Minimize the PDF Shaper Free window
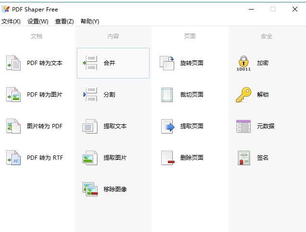Screen dimensions: 306x232 click(251, 9)
